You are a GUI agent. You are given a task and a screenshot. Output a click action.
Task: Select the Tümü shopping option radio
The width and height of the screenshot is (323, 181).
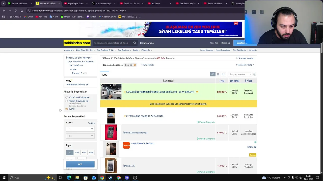click(67, 109)
